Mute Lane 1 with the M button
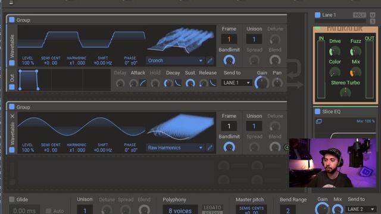Screen dimensions: 381x214 373,15
